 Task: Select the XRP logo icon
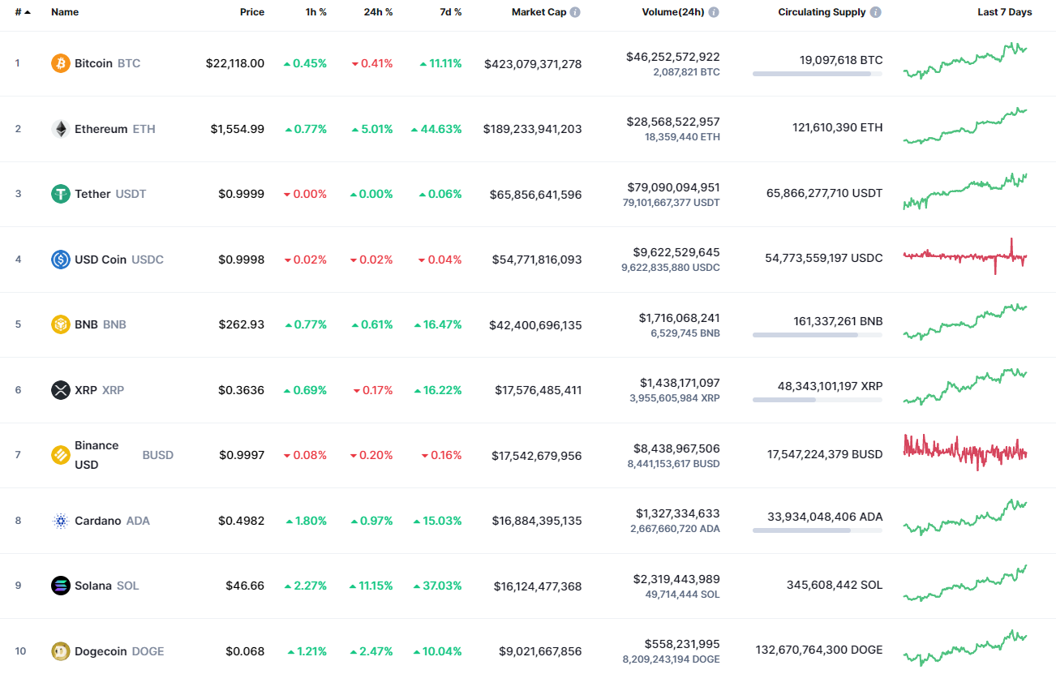point(60,389)
